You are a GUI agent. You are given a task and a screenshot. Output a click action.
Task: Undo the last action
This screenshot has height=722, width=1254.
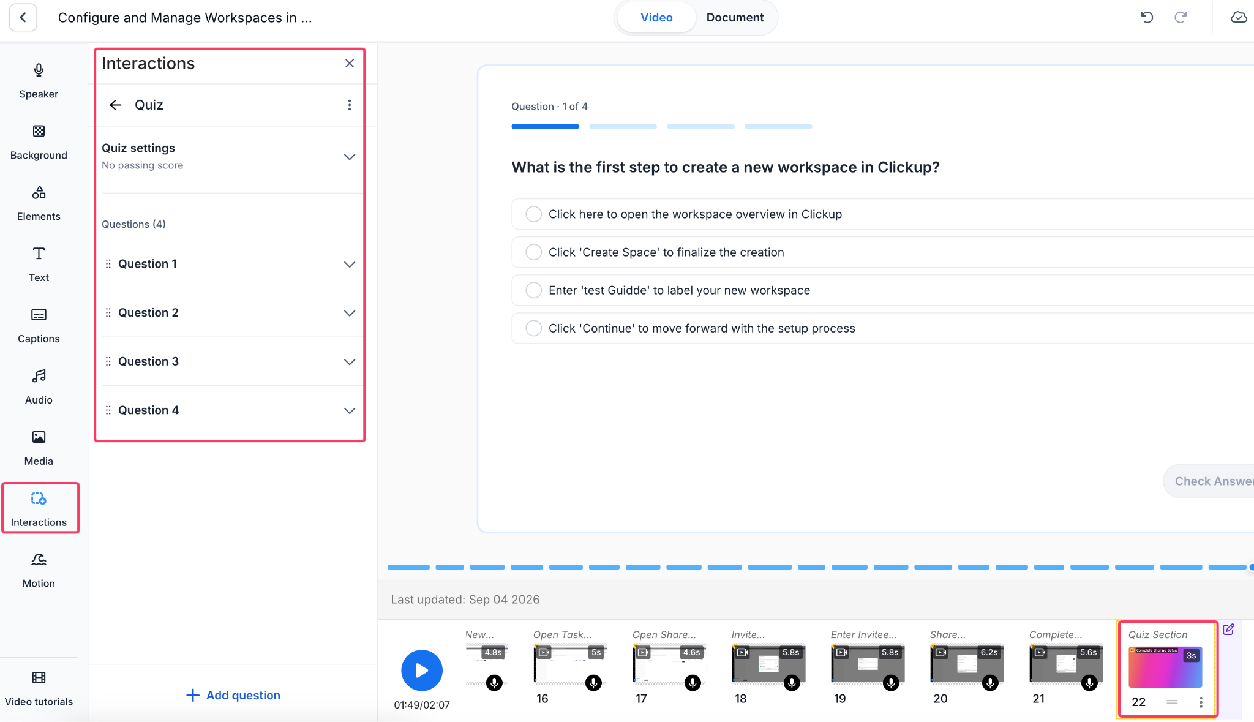point(1147,17)
